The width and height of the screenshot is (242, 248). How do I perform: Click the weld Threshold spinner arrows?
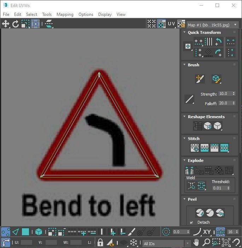tap(228, 188)
